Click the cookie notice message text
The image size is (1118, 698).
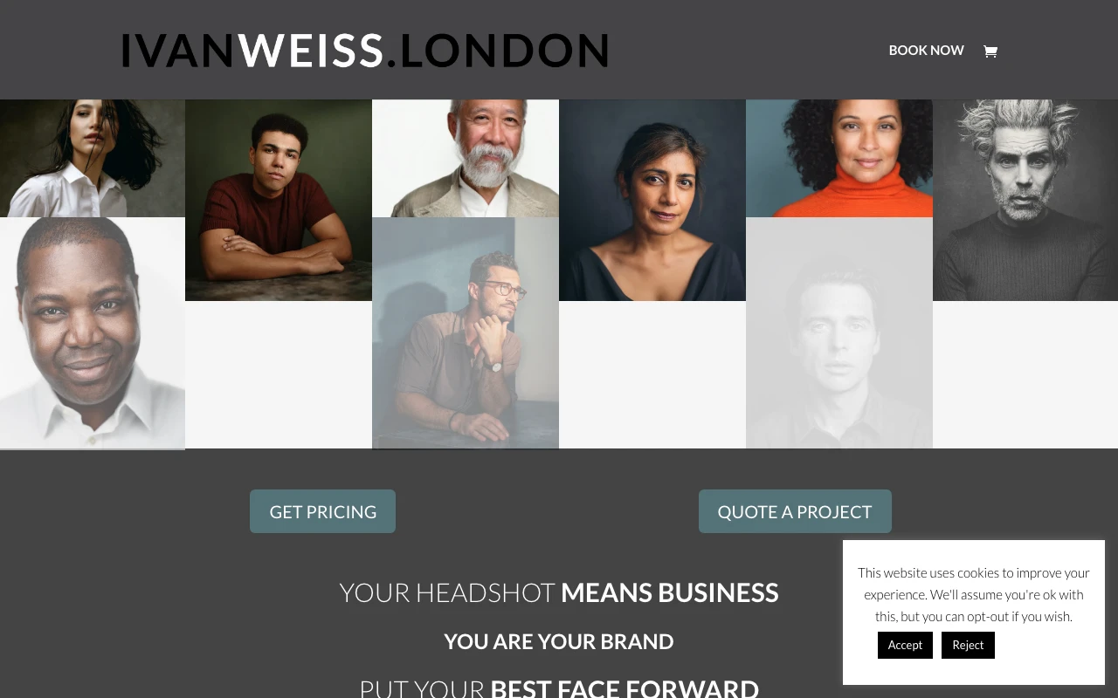coord(974,594)
